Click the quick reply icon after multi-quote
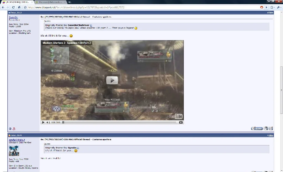 tap(271, 129)
